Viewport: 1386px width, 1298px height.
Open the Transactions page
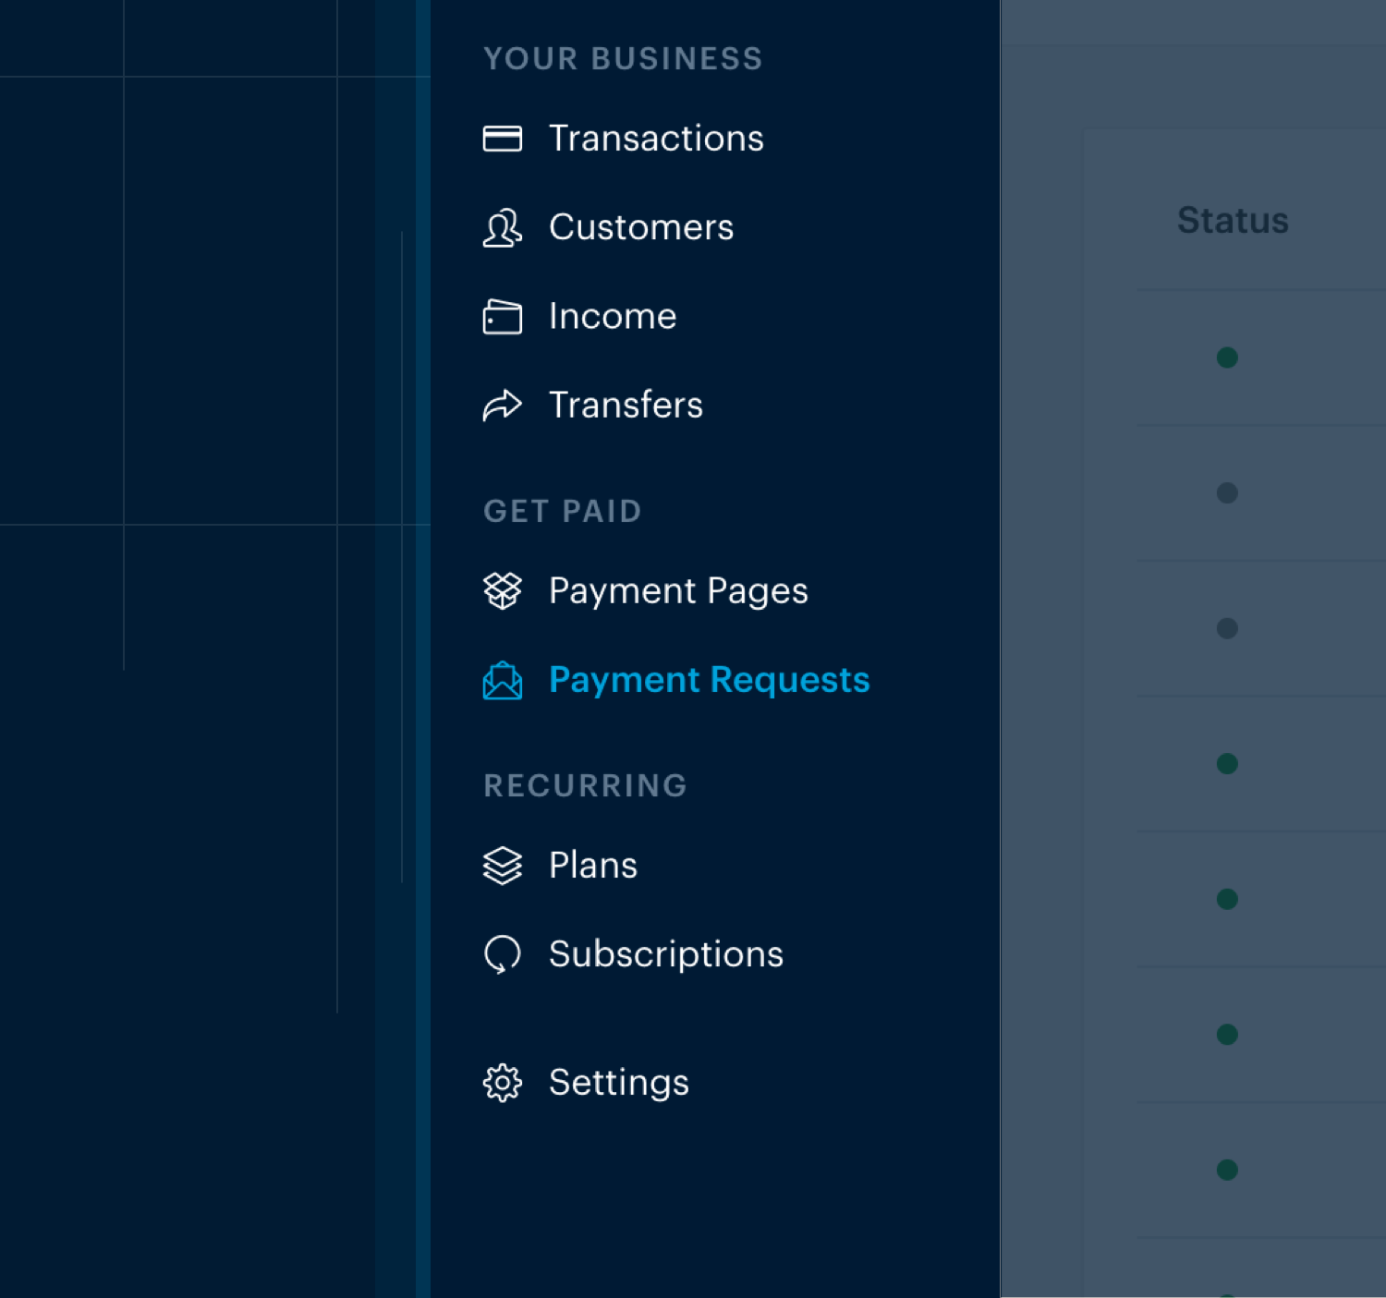point(656,139)
